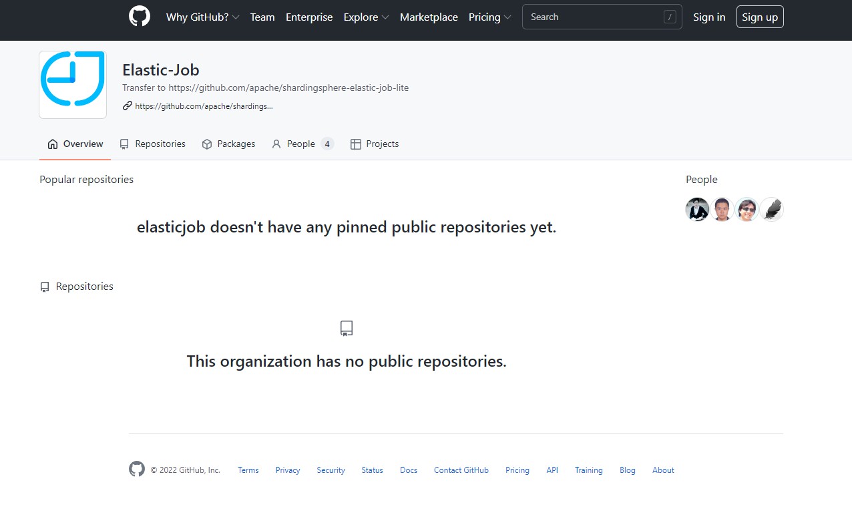Open the Team page from header

[x=262, y=17]
